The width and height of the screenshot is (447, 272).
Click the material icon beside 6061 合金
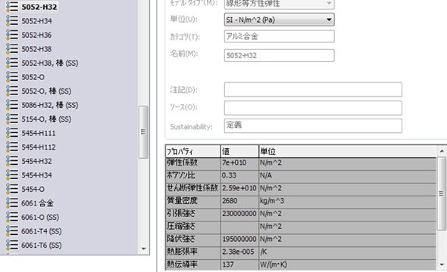click(12, 203)
